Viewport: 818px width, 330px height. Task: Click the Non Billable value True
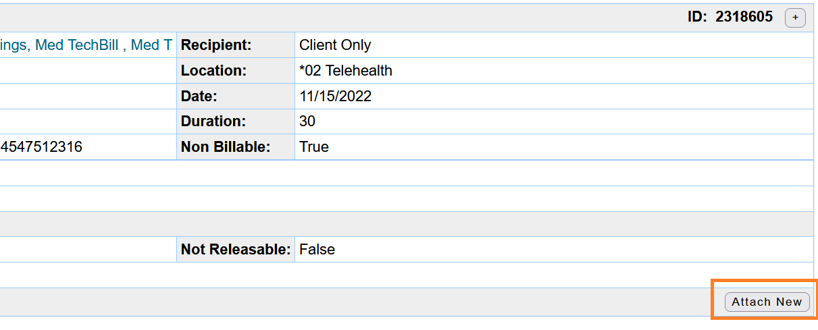coord(314,147)
